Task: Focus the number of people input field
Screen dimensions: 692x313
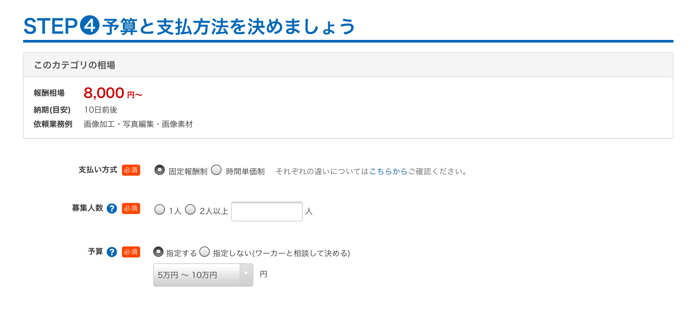Action: 267,211
